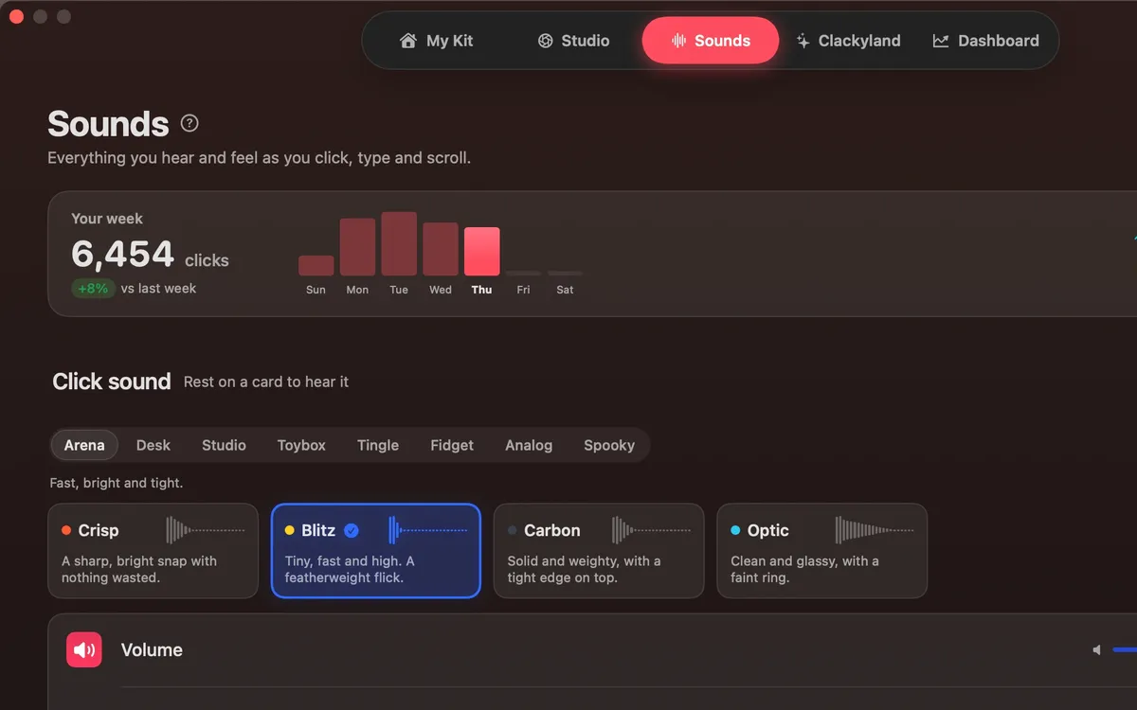Switch to the Tingle tab
1137x710 pixels.
[378, 445]
